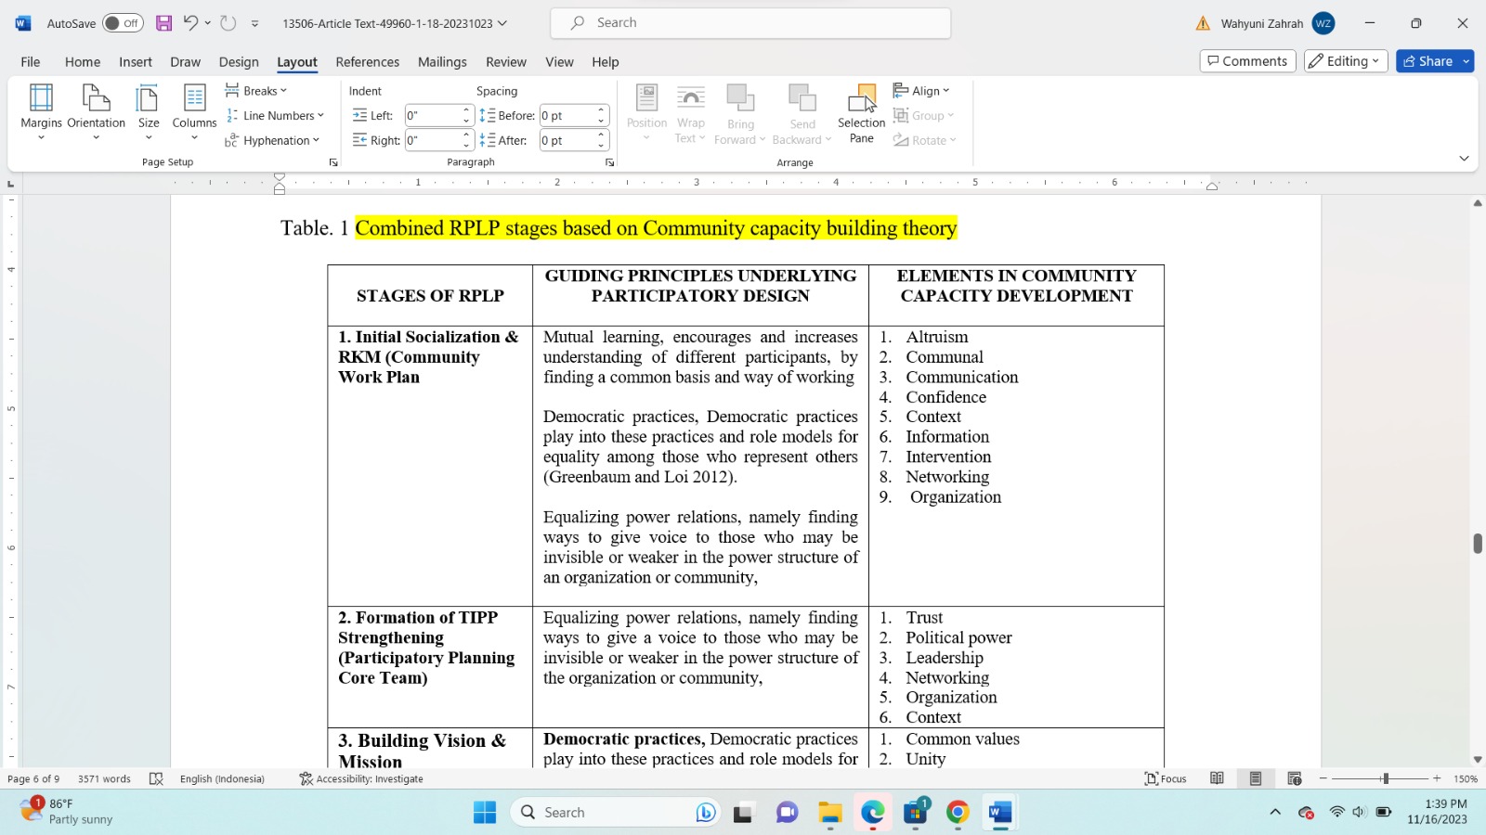Click the zoom slider handle

pos(1385,779)
